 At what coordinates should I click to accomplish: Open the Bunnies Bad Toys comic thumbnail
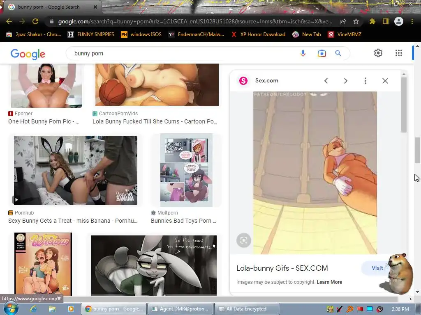tap(186, 170)
